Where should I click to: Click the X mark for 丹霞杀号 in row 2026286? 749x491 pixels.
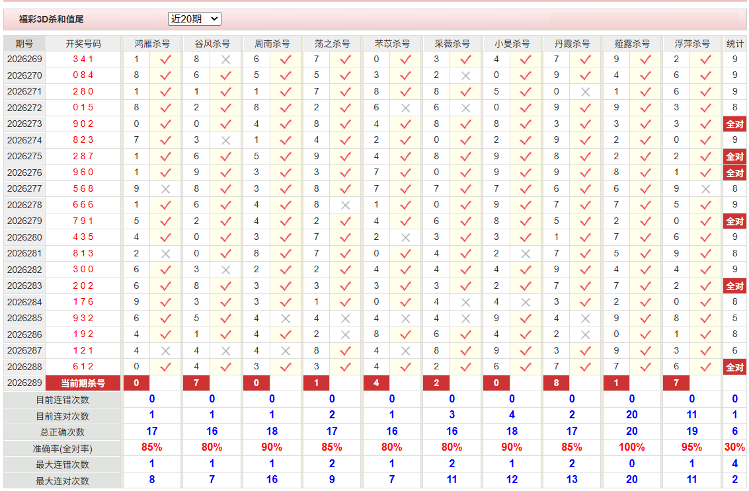[586, 334]
